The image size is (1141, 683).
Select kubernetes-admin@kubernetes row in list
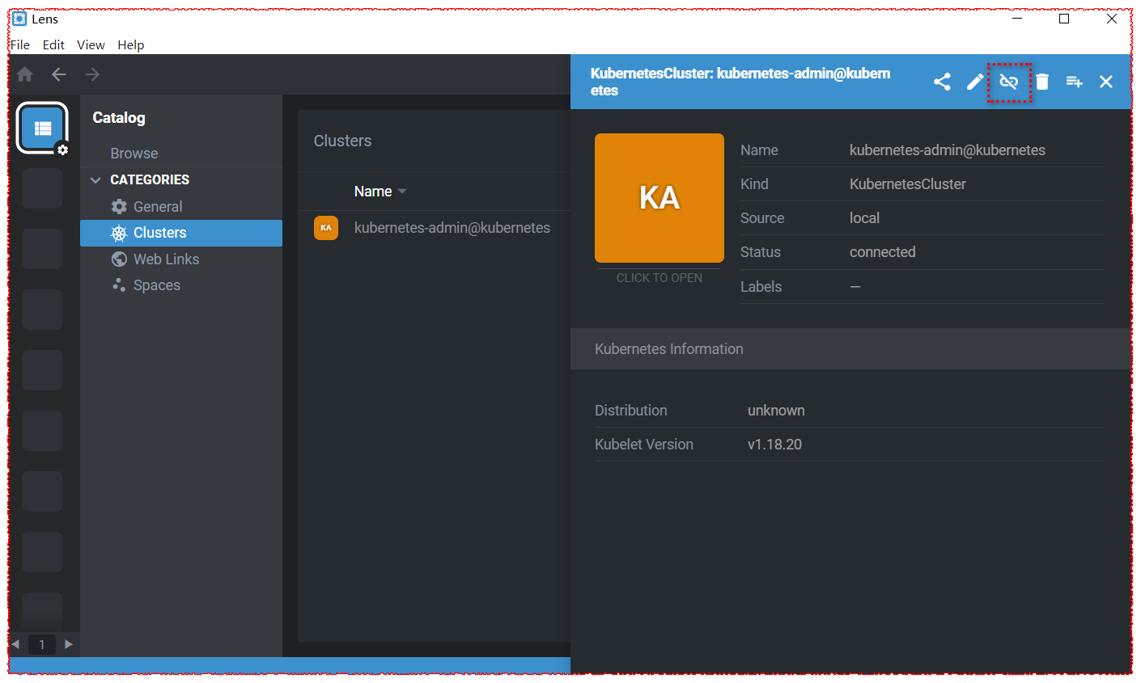[434, 228]
